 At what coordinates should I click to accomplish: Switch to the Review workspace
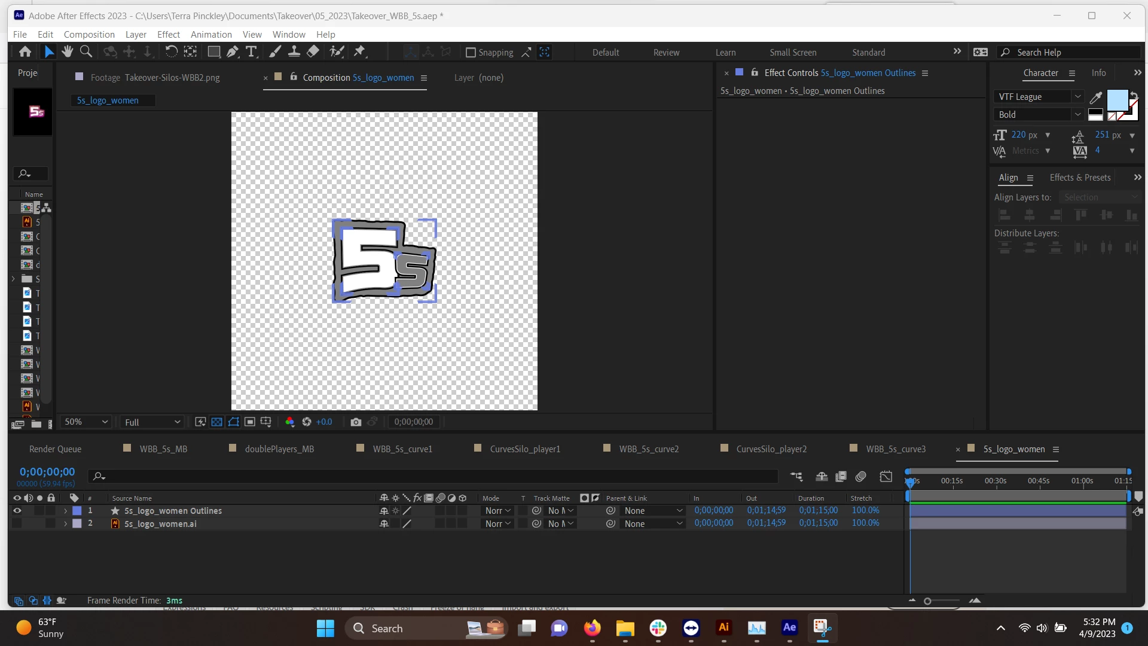(666, 53)
